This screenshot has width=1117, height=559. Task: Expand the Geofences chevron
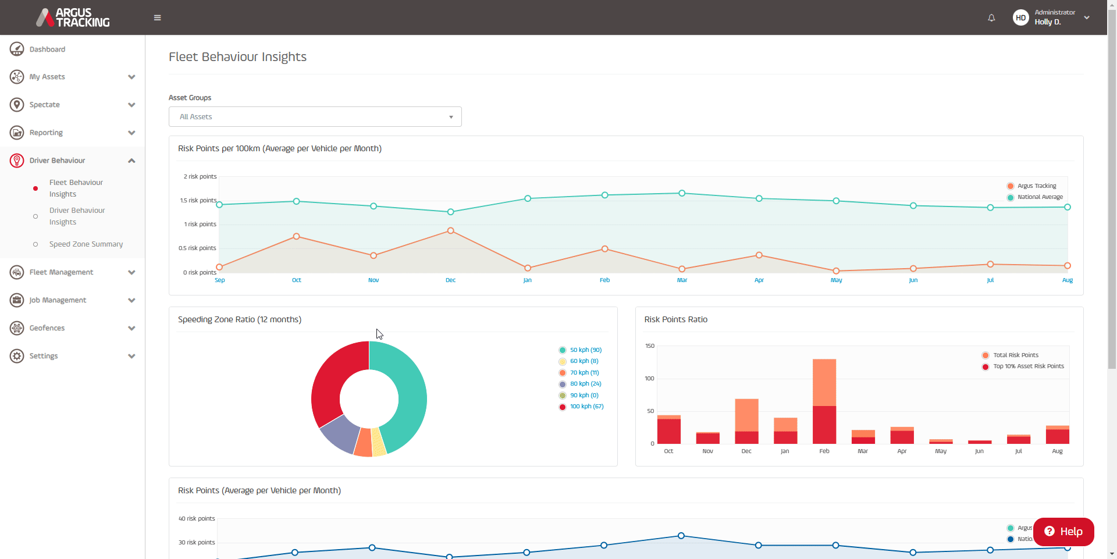(x=131, y=328)
